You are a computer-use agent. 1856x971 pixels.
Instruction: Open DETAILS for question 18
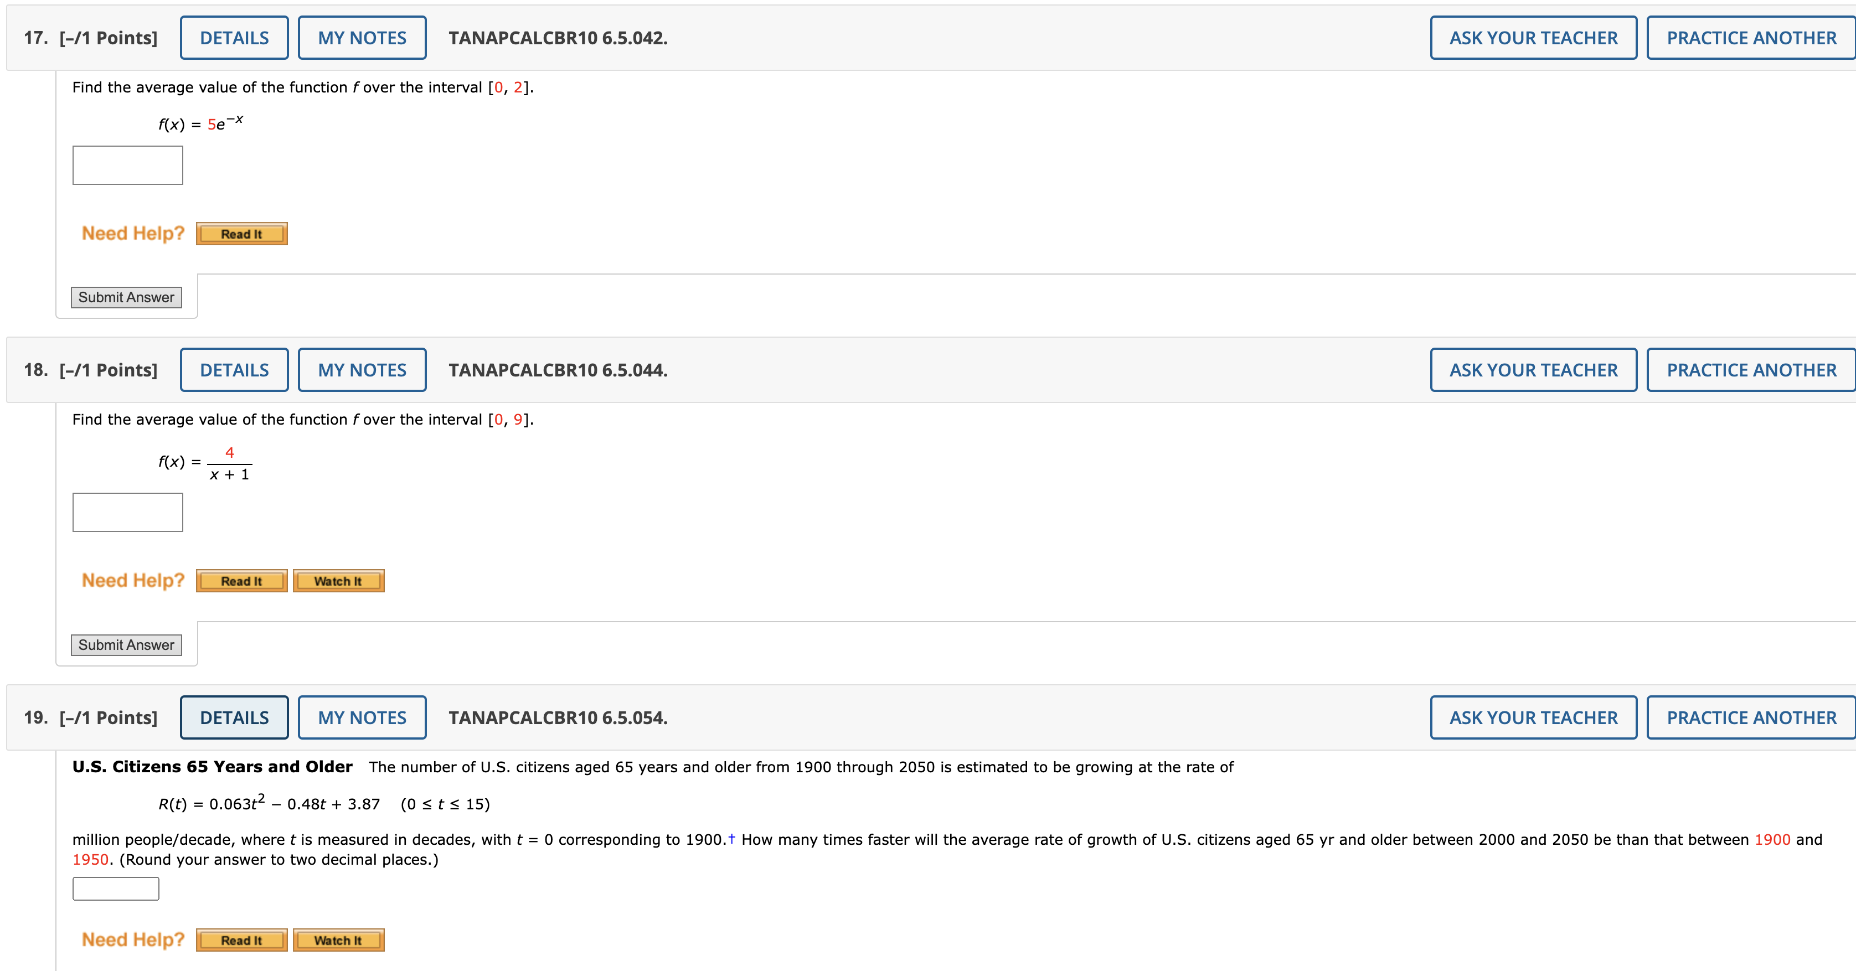(x=234, y=370)
